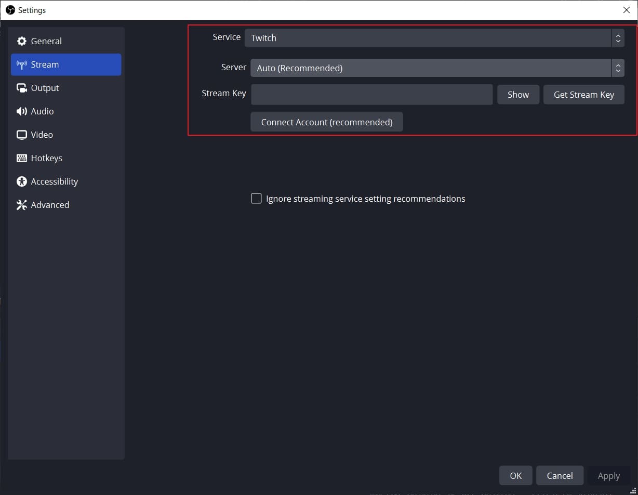
Task: Click the Video display icon
Action: pyautogui.click(x=21, y=135)
